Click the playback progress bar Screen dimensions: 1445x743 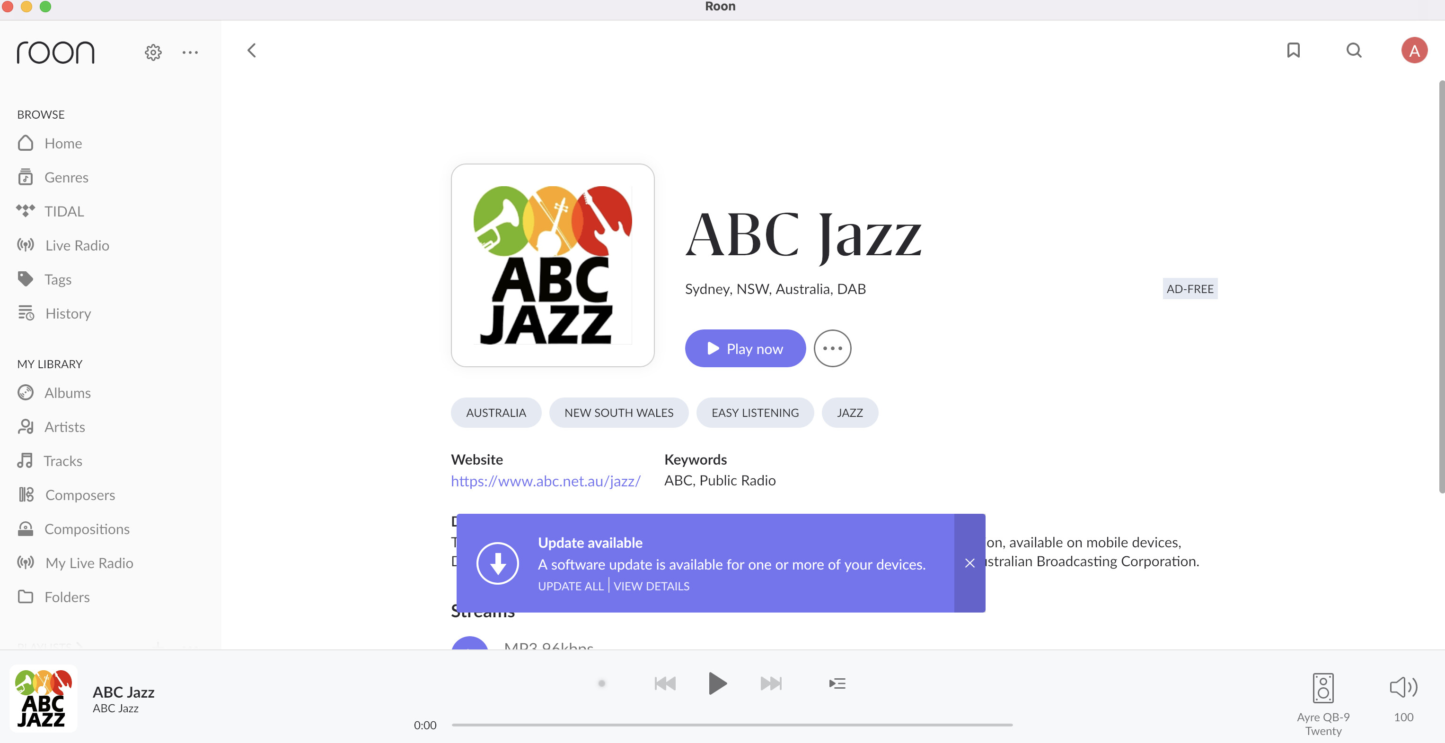click(732, 725)
